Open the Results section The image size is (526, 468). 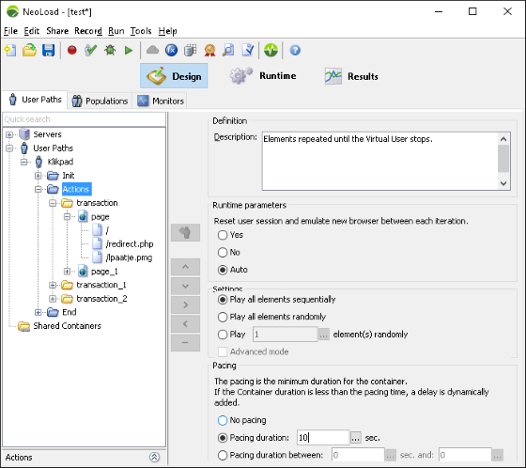[351, 76]
